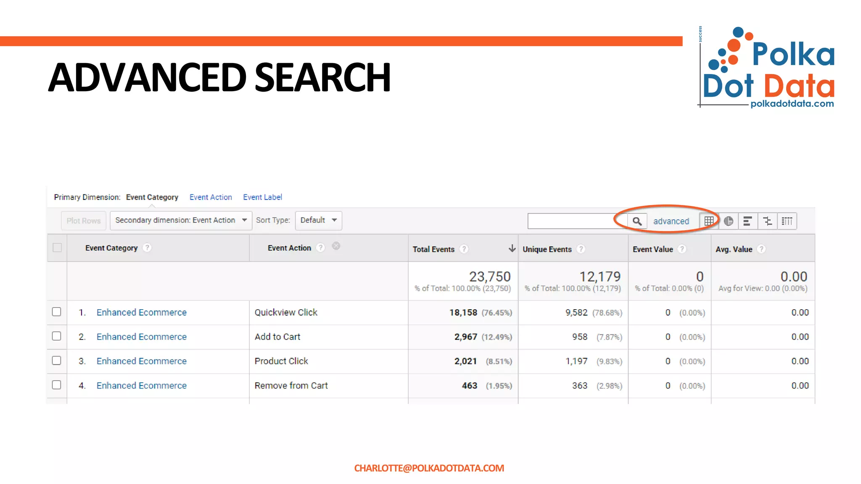The image size is (861, 484).
Task: Switch primary dimension to Event Label
Action: click(x=262, y=197)
